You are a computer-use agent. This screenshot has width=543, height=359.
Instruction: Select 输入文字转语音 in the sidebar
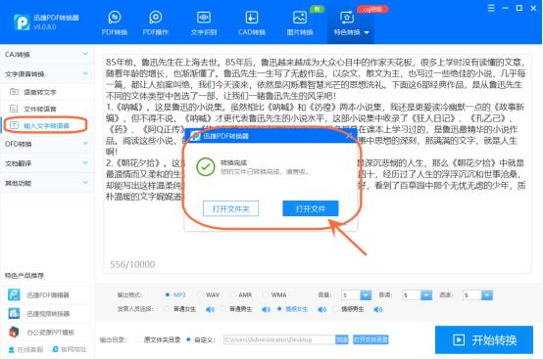click(x=47, y=125)
